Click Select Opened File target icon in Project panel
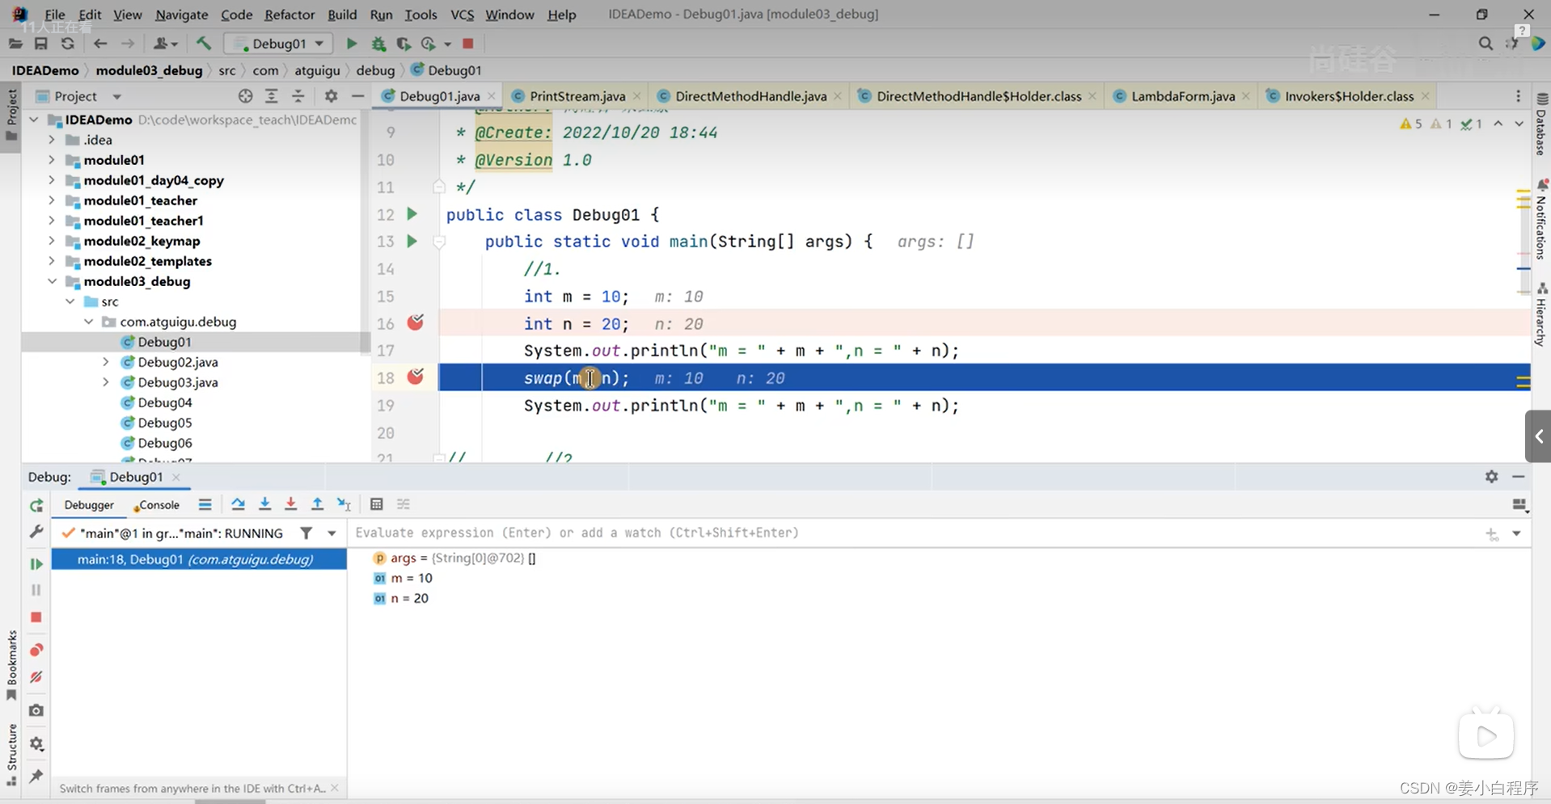 [x=246, y=96]
